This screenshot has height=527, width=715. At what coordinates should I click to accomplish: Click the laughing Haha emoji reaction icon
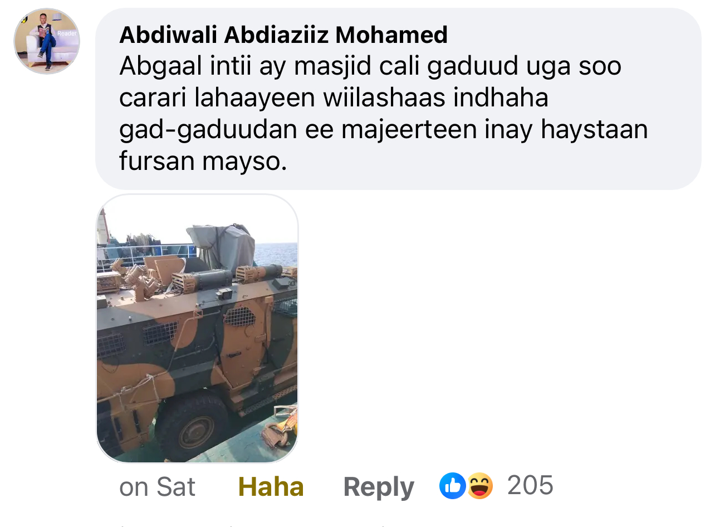(479, 486)
